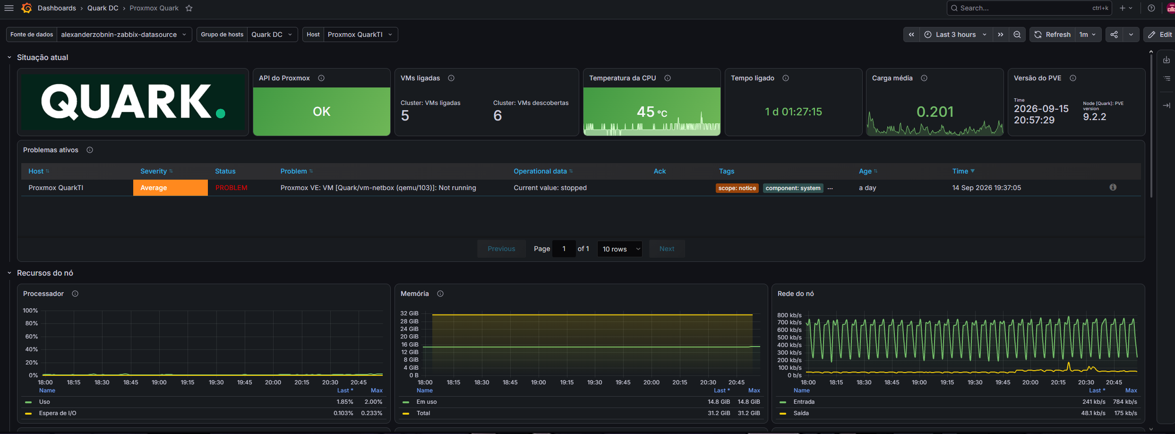This screenshot has height=434, width=1175.
Task: Open the 10 rows page size dropdown
Action: [x=620, y=249]
